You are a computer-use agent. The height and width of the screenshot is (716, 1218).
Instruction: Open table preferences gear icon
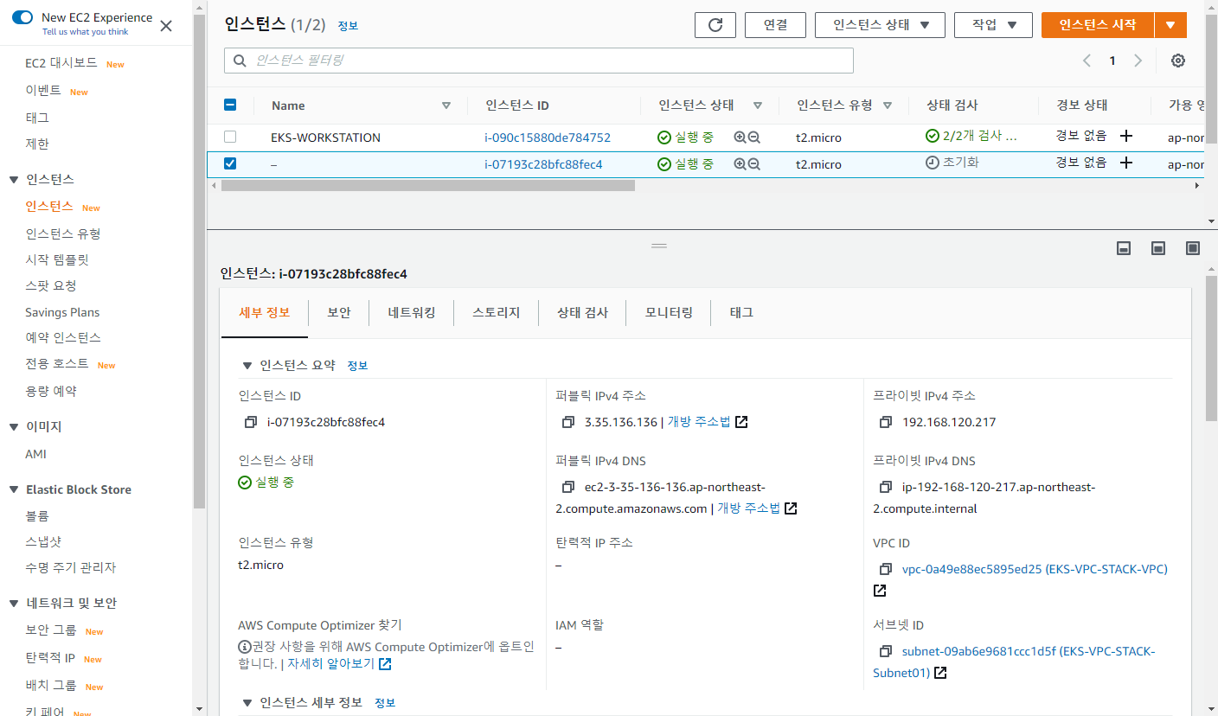[1177, 61]
